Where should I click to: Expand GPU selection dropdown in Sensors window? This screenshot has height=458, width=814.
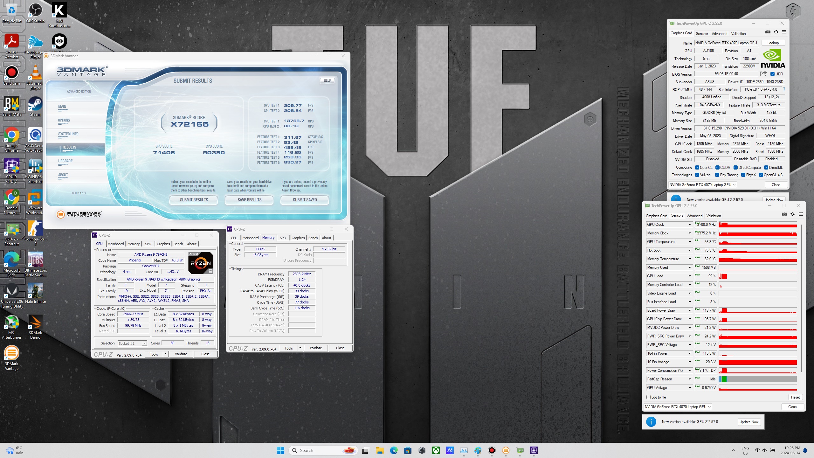tap(678, 407)
